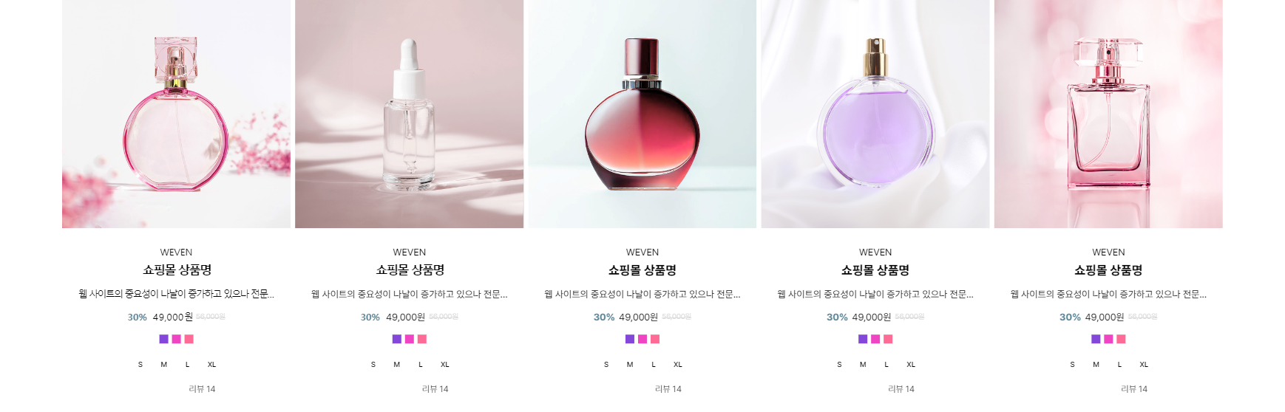Open the clear dropper serum bottle image
The image size is (1285, 412).
click(409, 114)
